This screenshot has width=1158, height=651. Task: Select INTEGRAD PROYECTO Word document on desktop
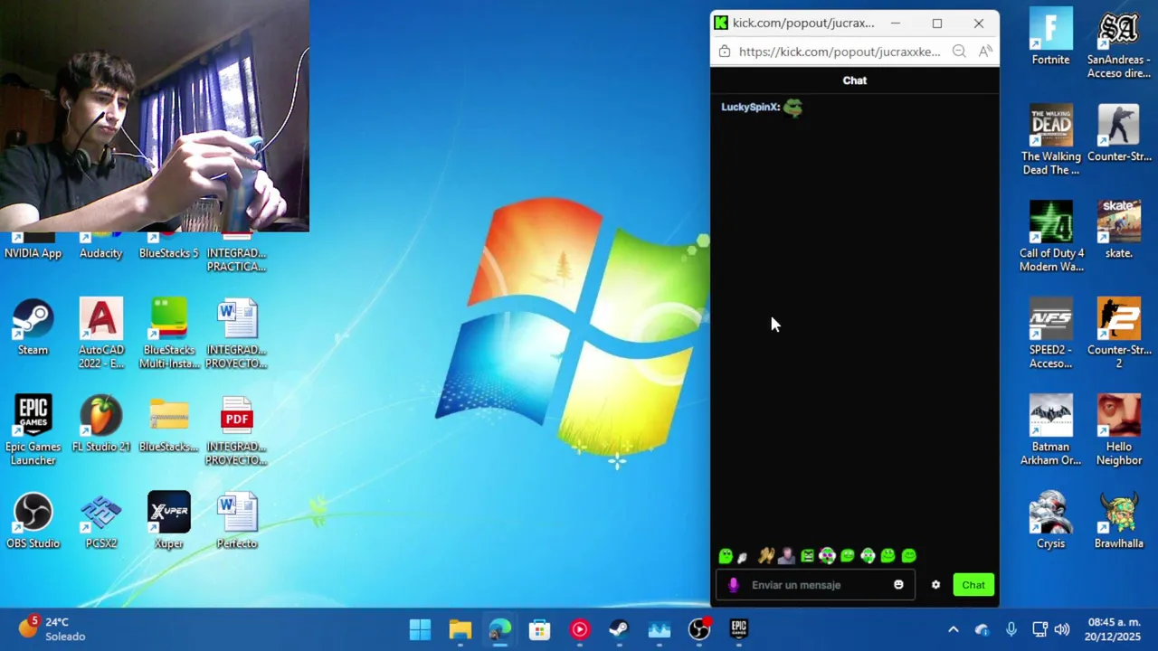tap(236, 334)
